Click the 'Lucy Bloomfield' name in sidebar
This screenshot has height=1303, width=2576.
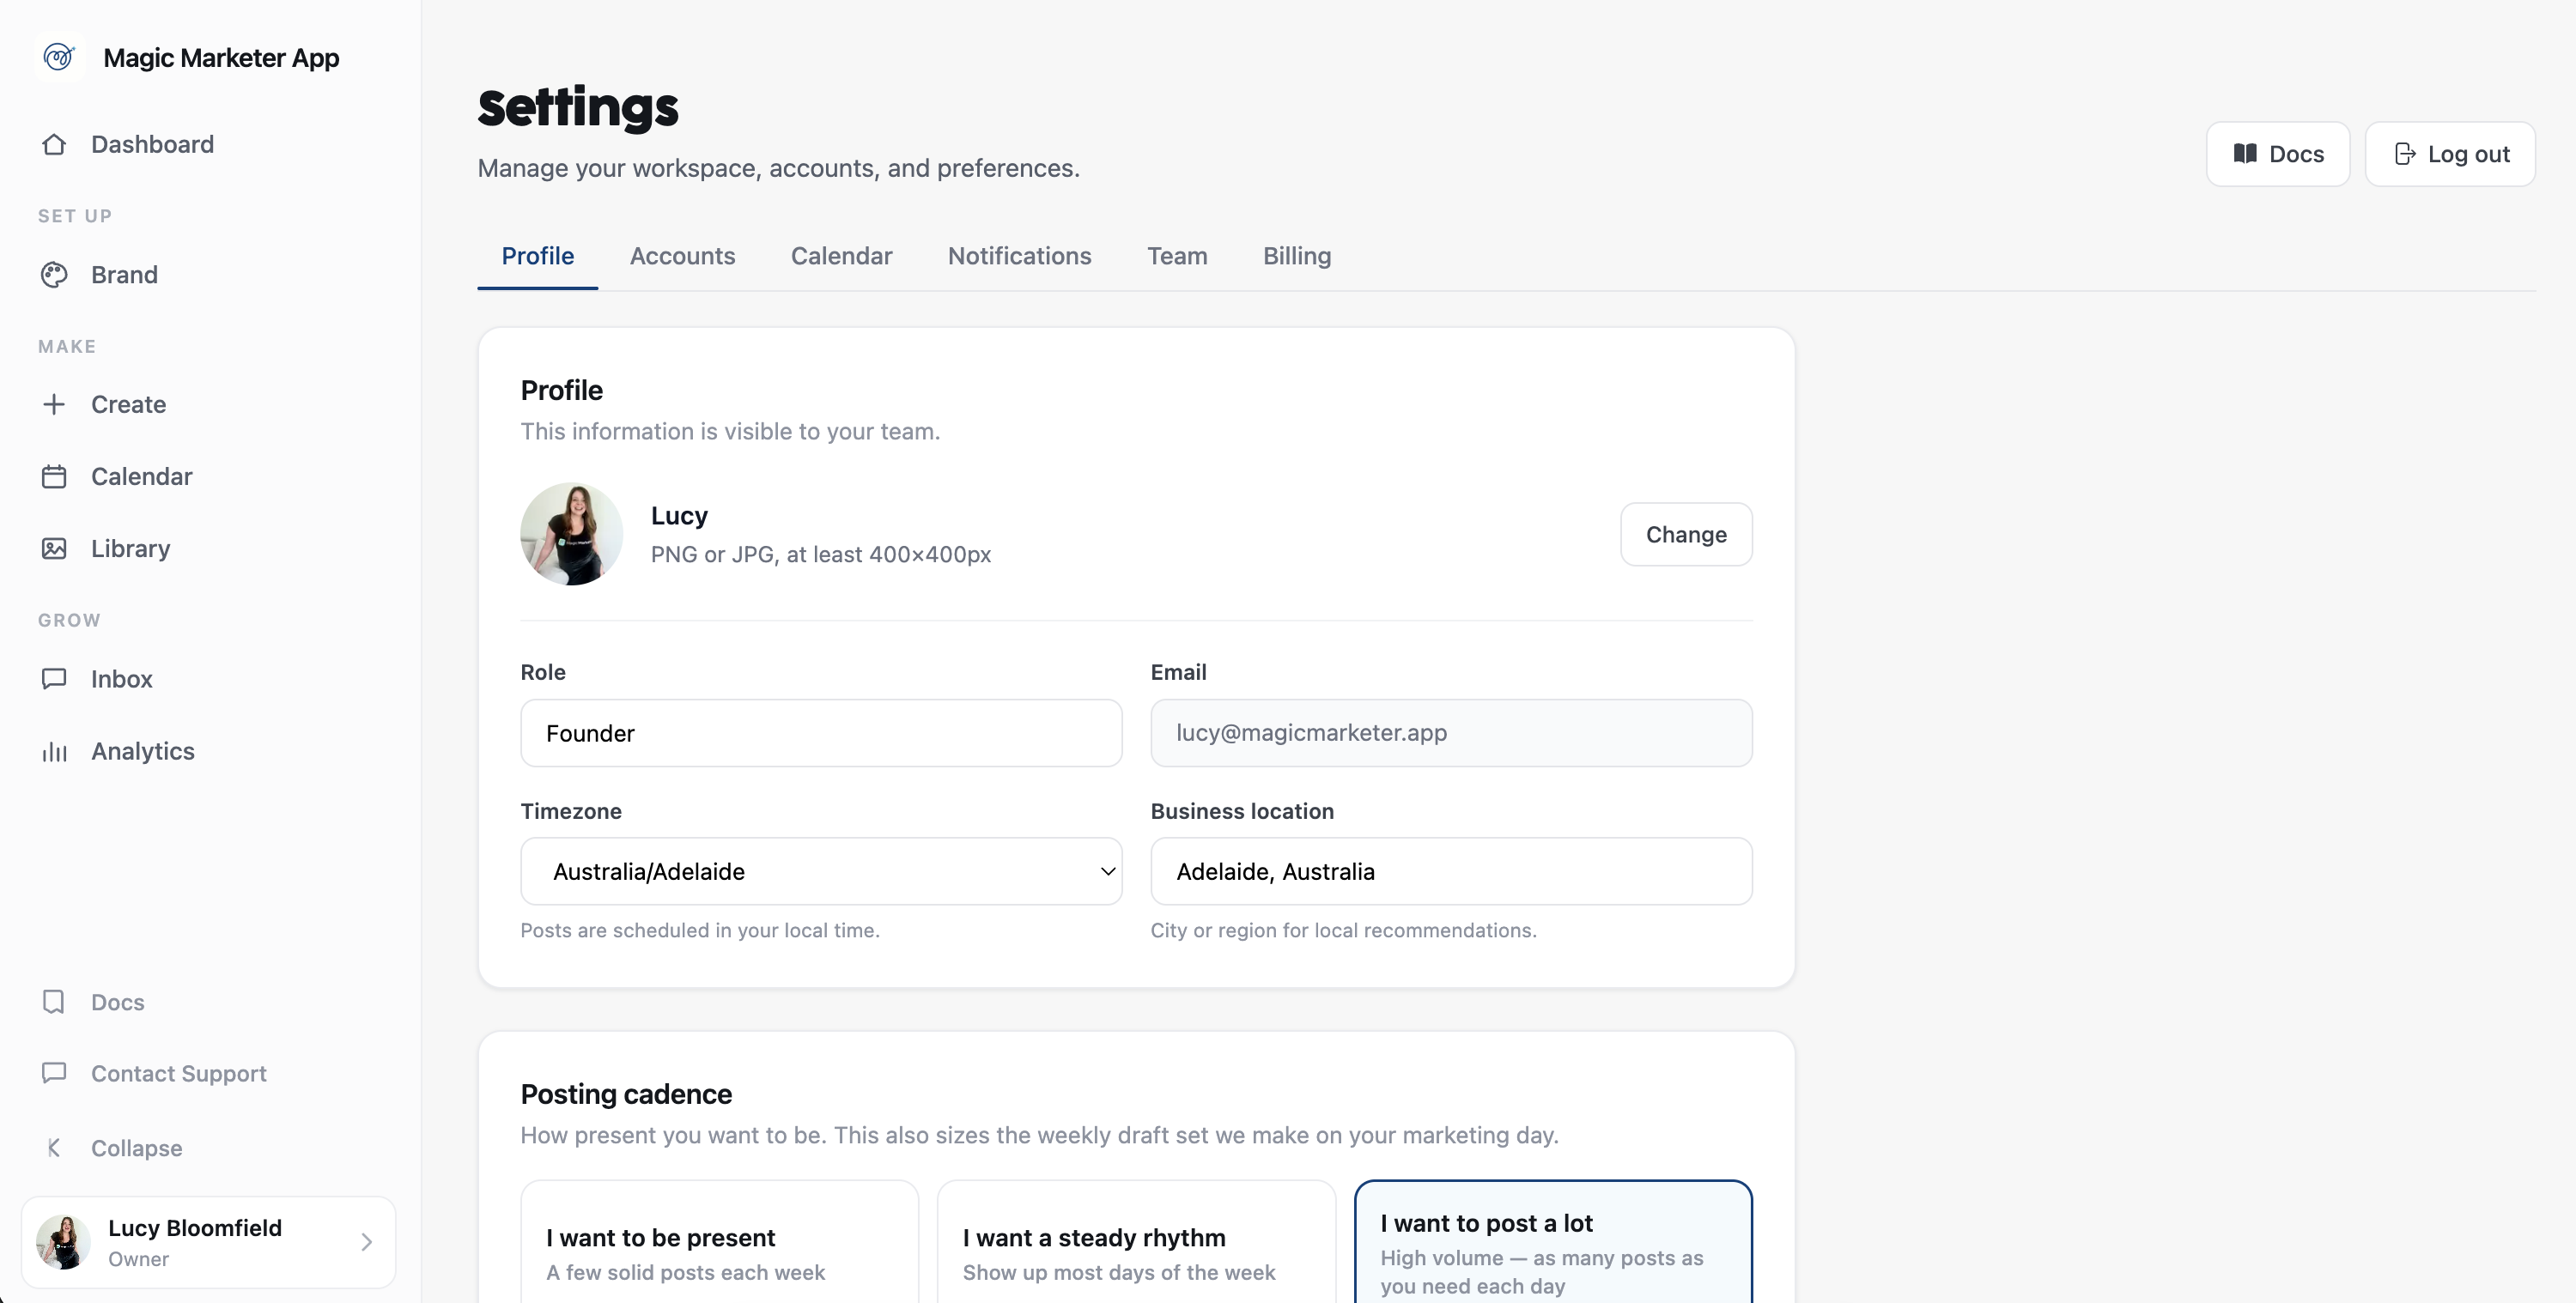click(x=195, y=1228)
